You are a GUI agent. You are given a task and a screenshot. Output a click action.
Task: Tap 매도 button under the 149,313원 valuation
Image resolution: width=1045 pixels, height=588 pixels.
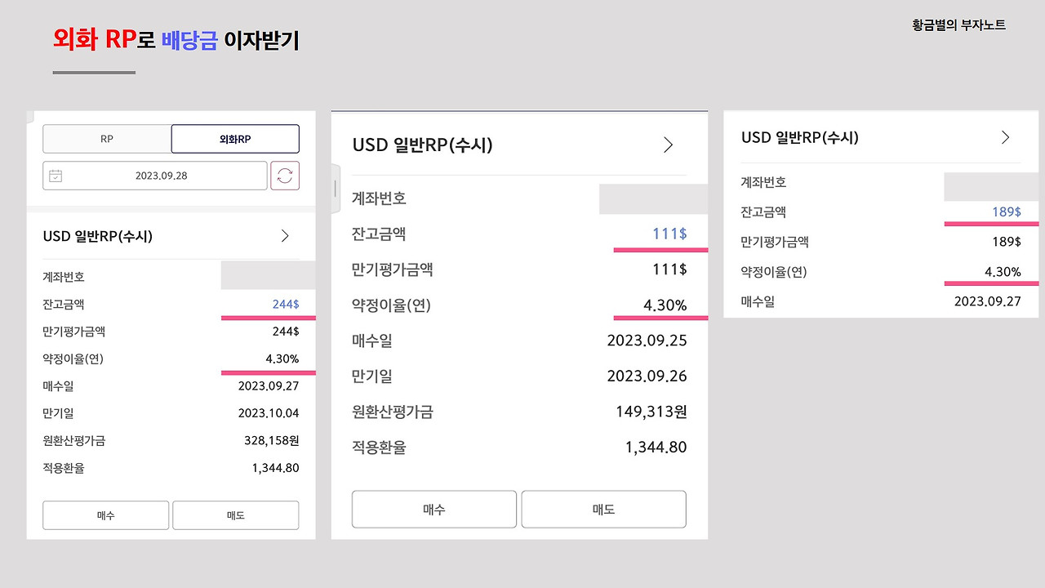click(603, 509)
